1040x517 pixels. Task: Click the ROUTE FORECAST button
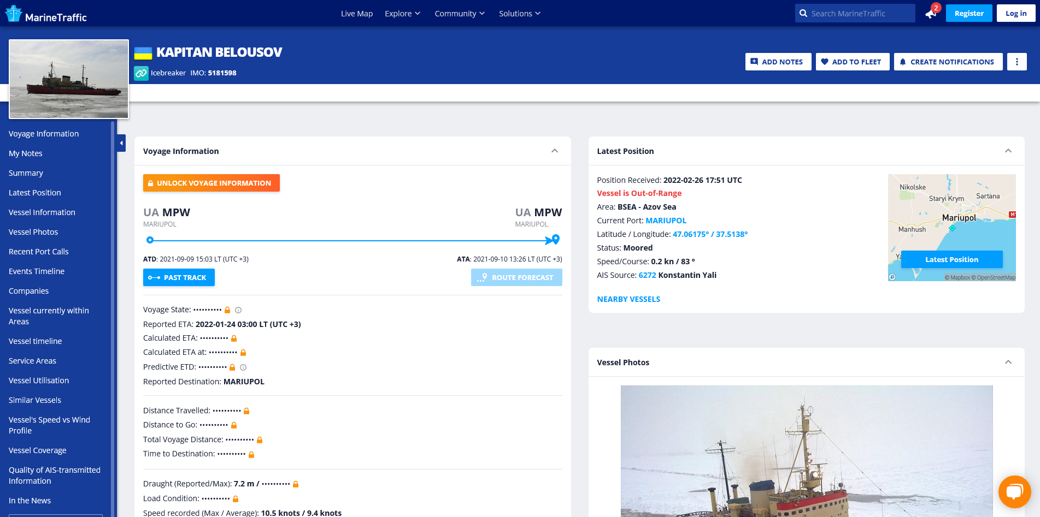pos(516,277)
